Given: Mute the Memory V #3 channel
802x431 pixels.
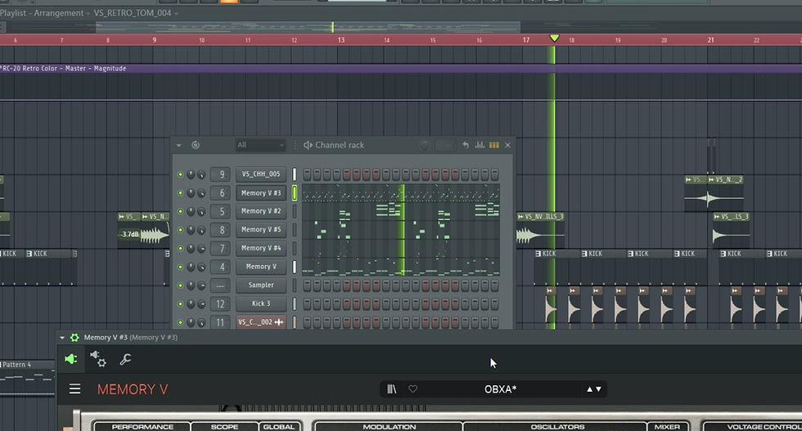Looking at the screenshot, I should (x=180, y=193).
